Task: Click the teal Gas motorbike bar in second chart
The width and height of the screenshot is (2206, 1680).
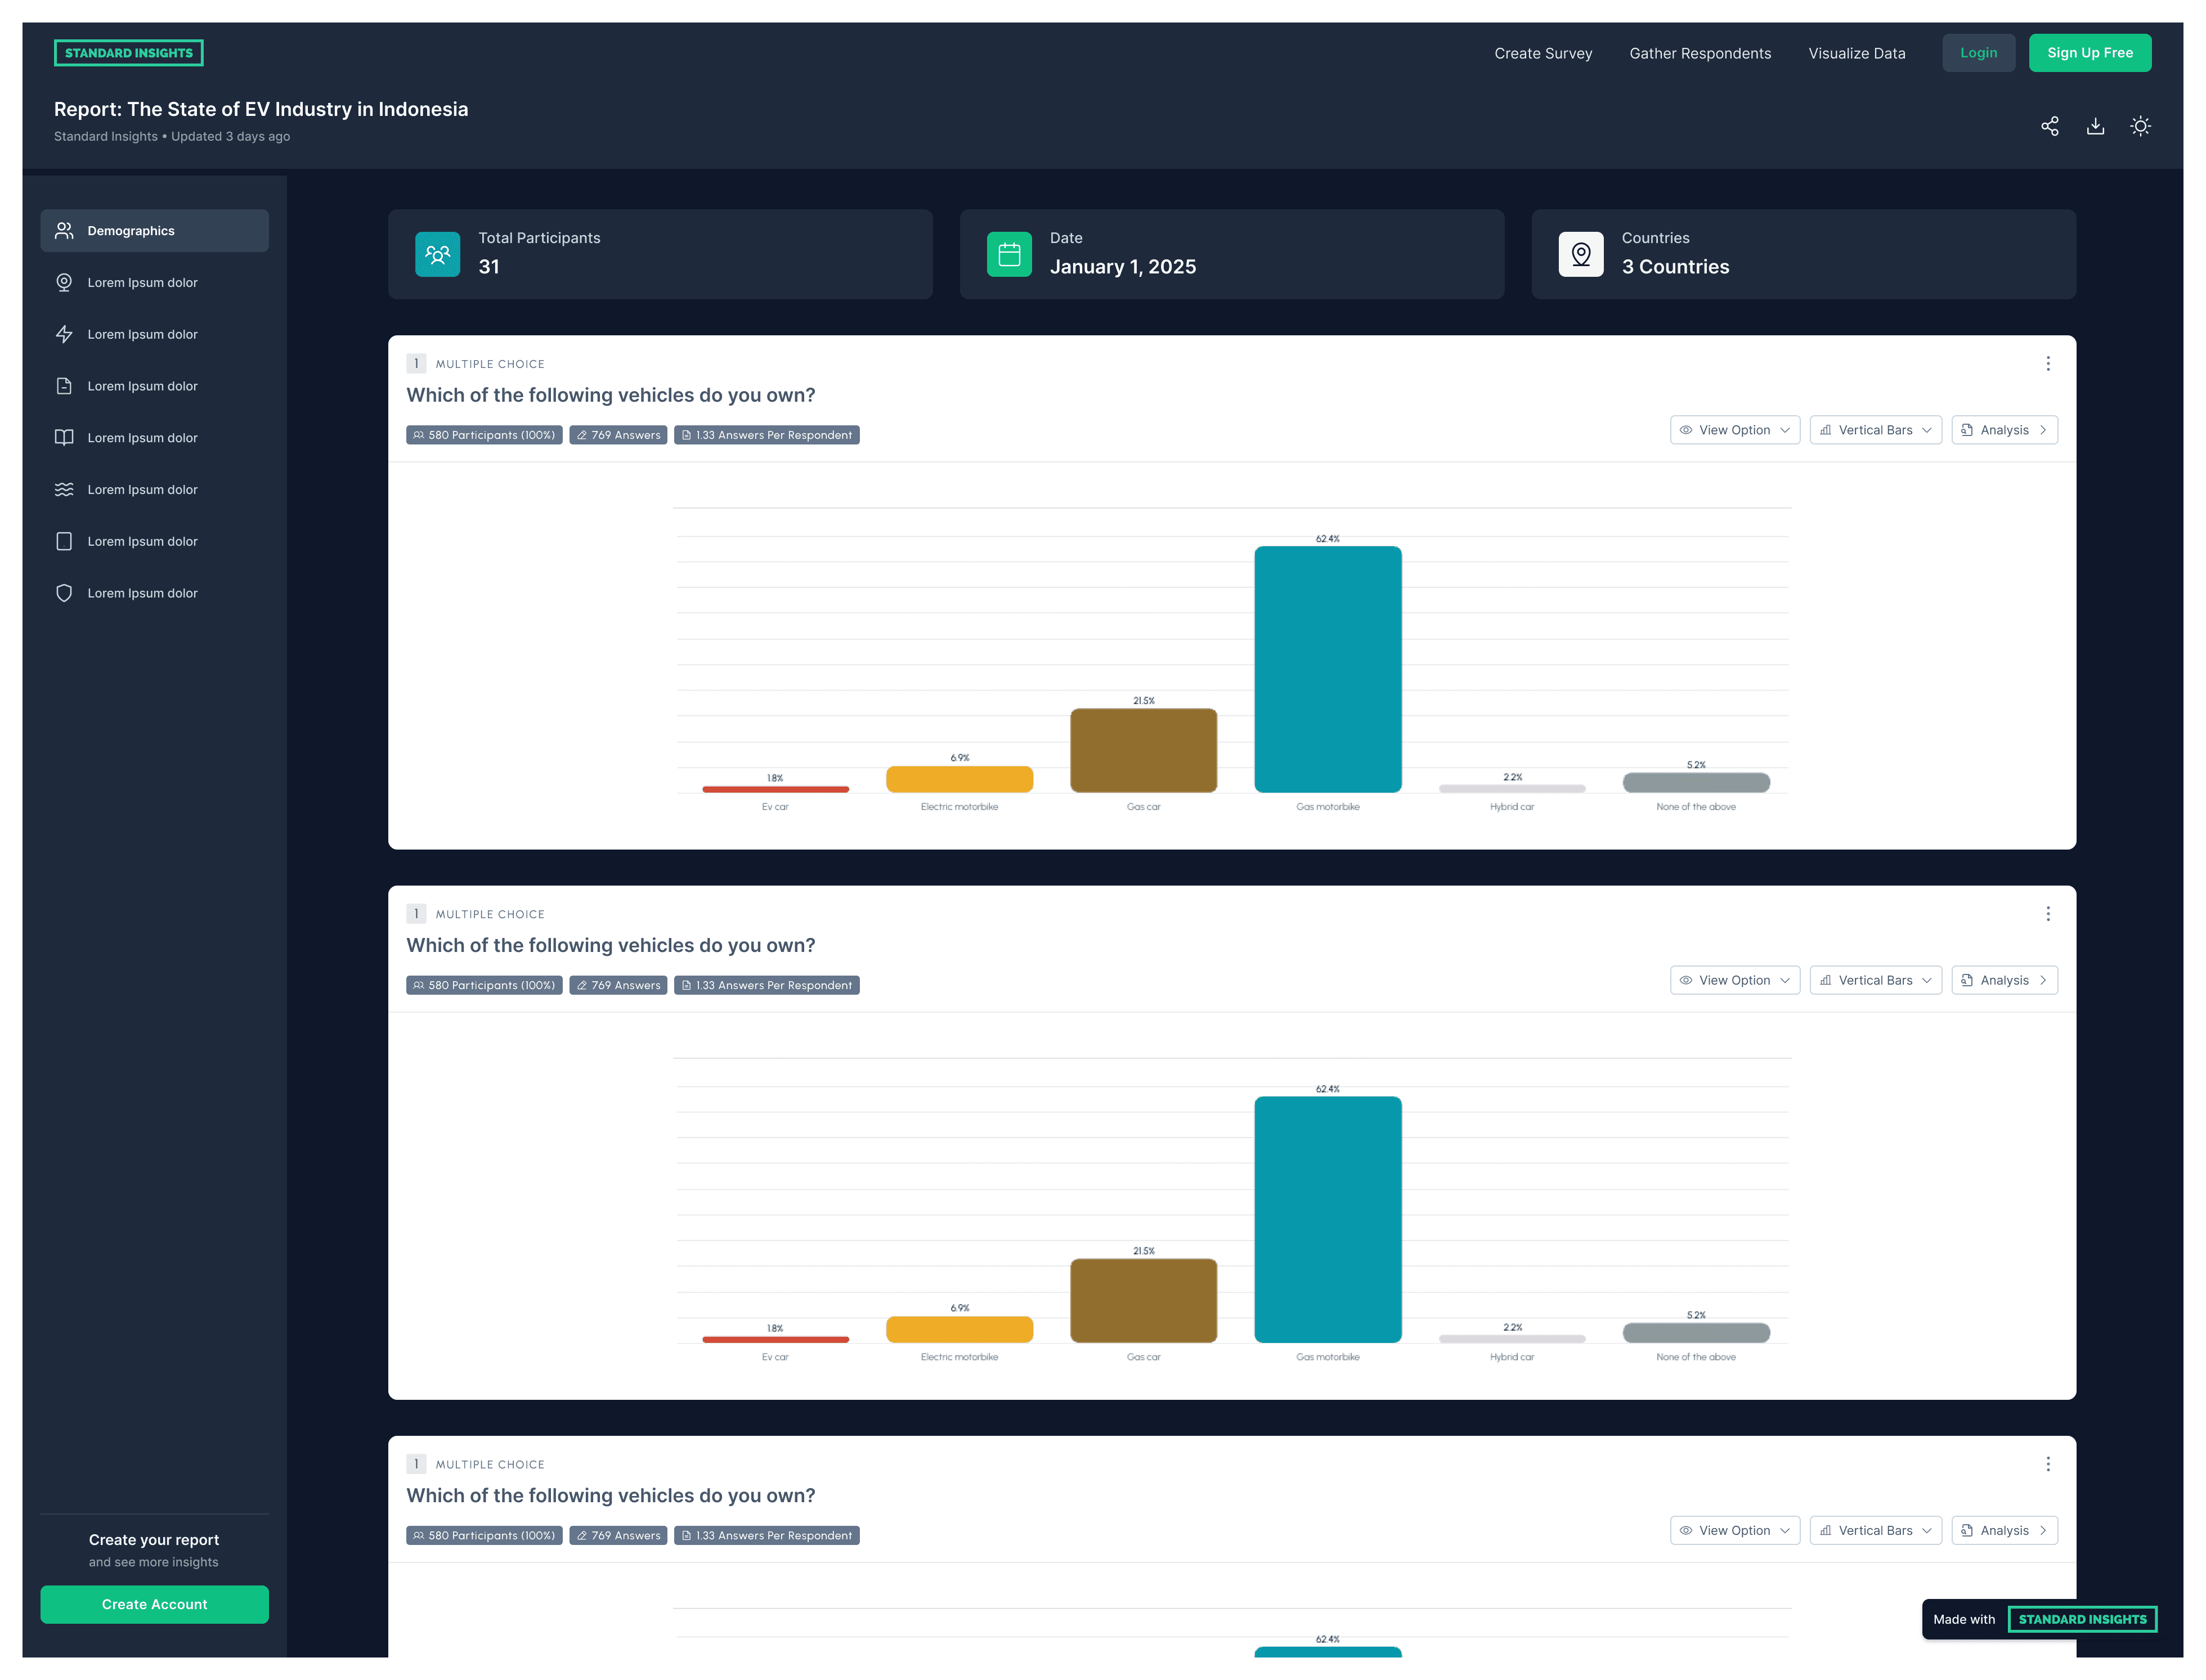Action: coord(1327,1219)
